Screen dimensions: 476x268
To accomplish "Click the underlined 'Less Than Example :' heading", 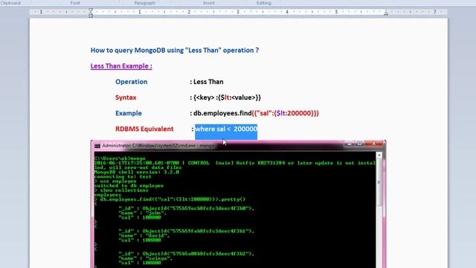I will click(x=121, y=66).
